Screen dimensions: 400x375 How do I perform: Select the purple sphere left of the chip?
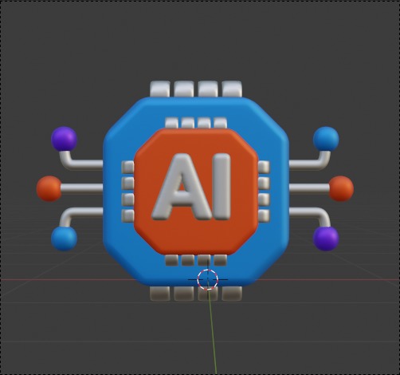[x=64, y=139]
